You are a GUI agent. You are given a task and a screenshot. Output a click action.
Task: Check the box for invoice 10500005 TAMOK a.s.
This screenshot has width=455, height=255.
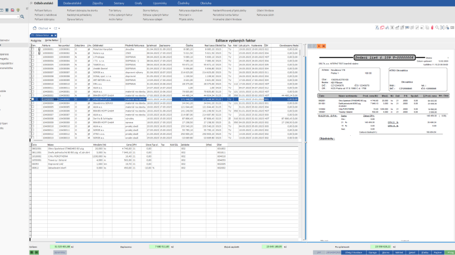coord(32,64)
